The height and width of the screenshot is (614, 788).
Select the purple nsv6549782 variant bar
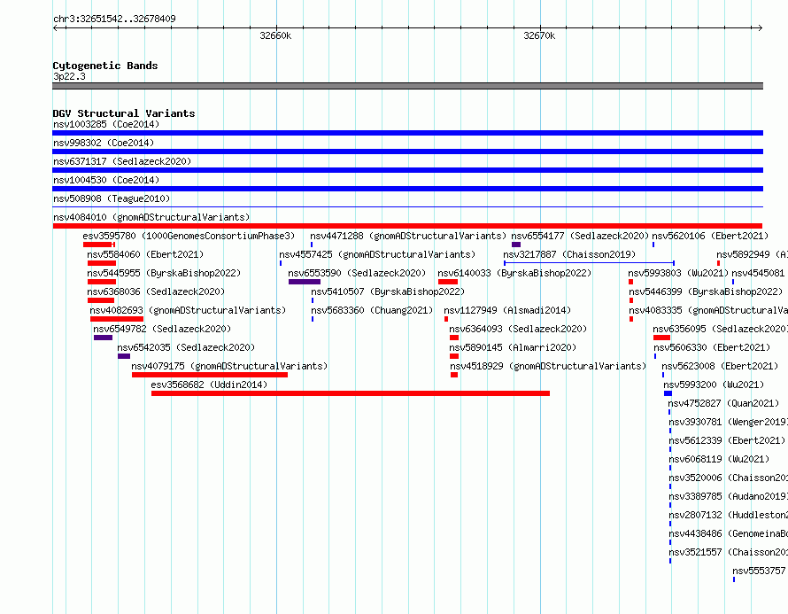point(103,338)
